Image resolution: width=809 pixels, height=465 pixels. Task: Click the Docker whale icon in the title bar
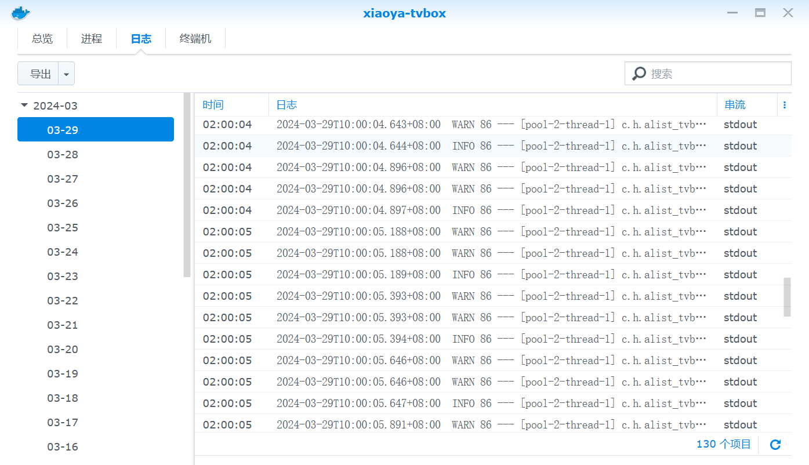[20, 13]
